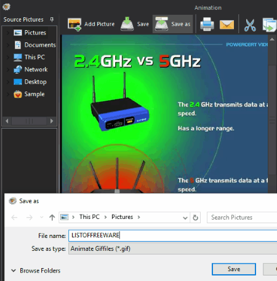Viewport: 277px width, 281px height.
Task: Click the copy pages icon beside the scissors
Action: coord(270,25)
